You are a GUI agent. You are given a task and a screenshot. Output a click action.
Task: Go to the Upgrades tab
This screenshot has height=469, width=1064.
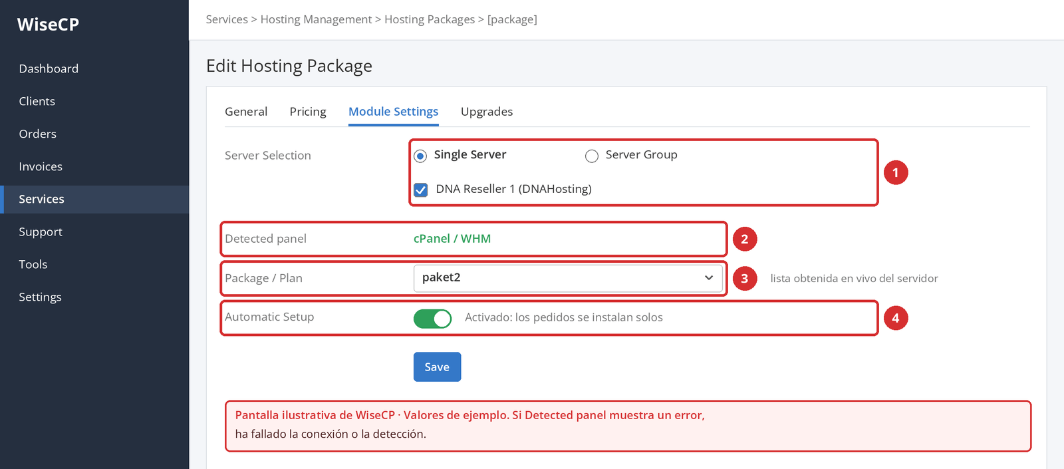click(487, 112)
